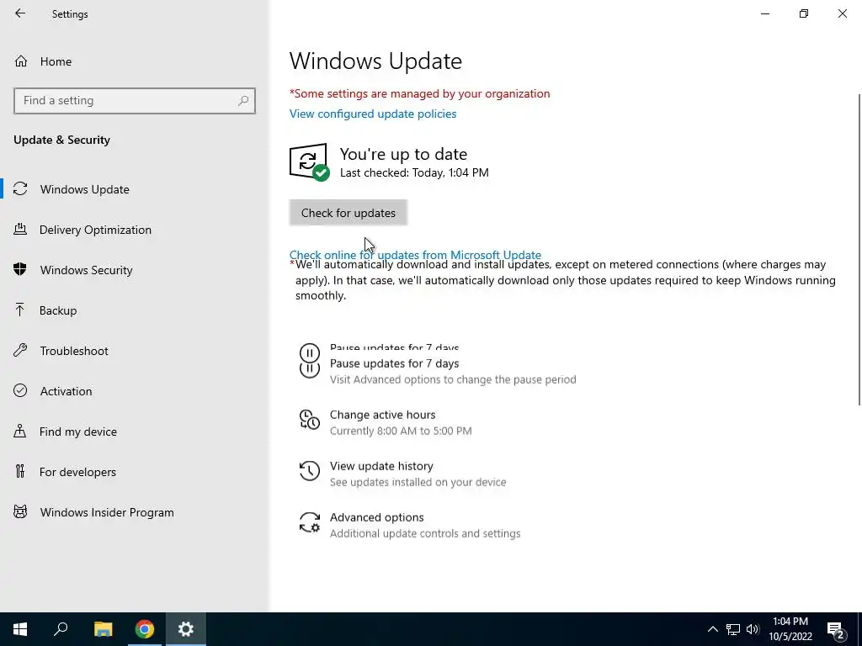Open Windows Insider Program in sidebar
Viewport: 862px width, 646px height.
click(135, 512)
